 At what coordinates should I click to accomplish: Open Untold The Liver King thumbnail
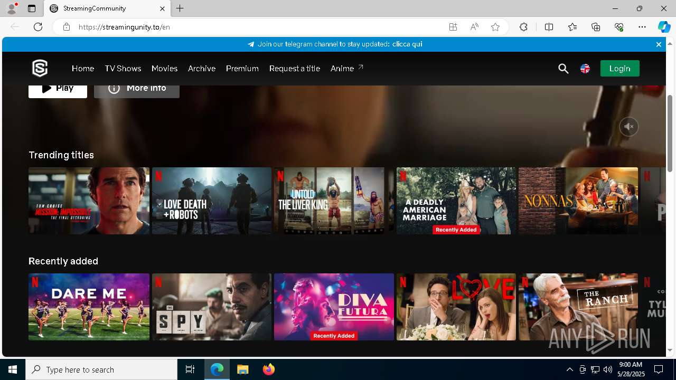[334, 201]
